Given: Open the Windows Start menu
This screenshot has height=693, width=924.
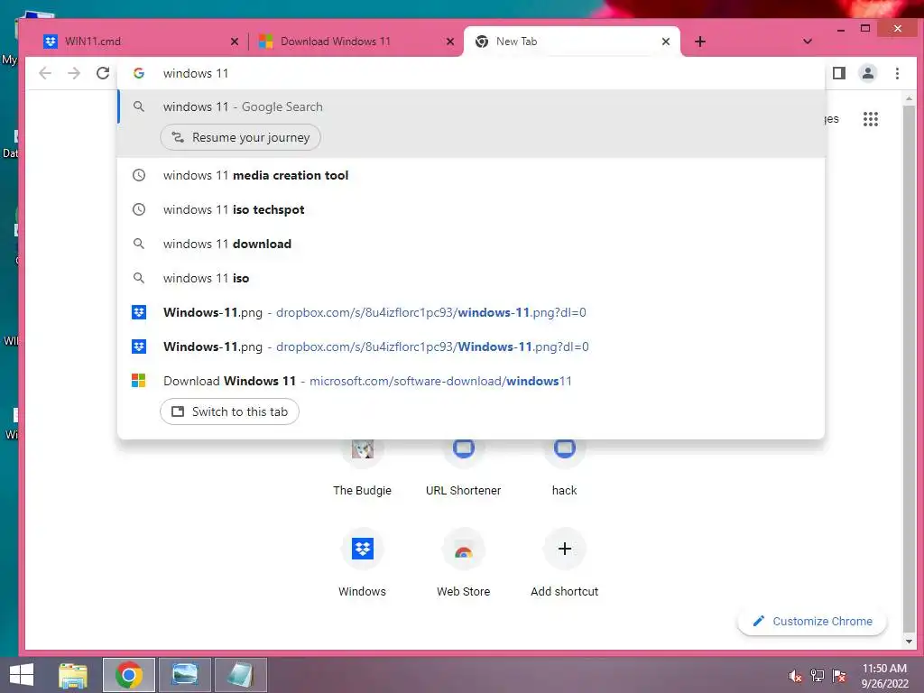Looking at the screenshot, I should click(22, 675).
